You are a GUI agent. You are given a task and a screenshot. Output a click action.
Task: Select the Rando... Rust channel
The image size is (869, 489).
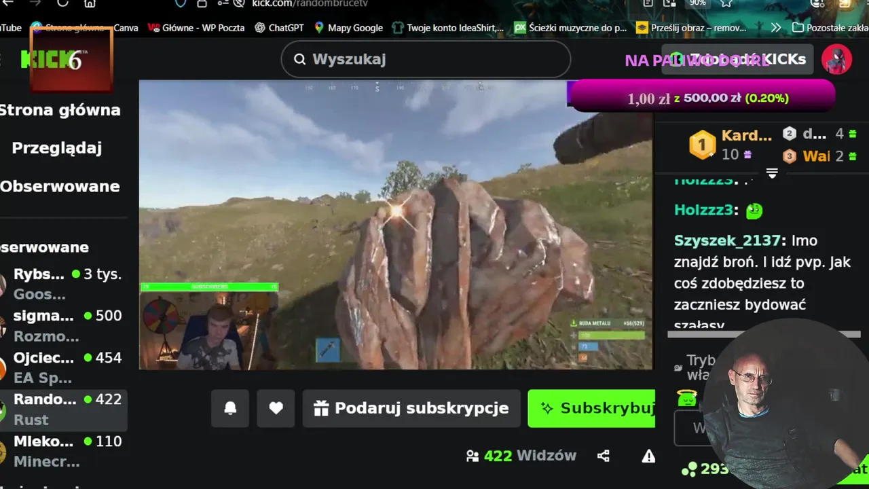[64, 410]
